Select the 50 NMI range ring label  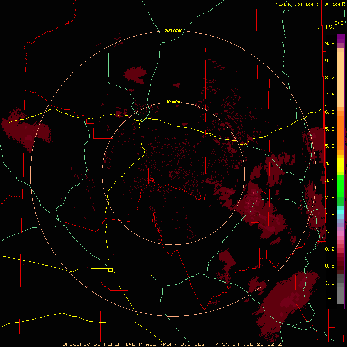173,102
